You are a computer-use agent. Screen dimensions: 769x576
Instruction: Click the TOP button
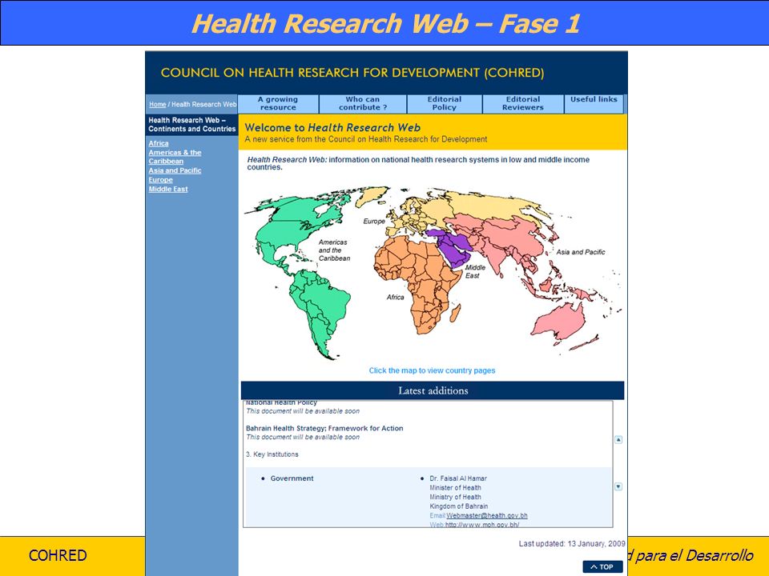coord(602,566)
